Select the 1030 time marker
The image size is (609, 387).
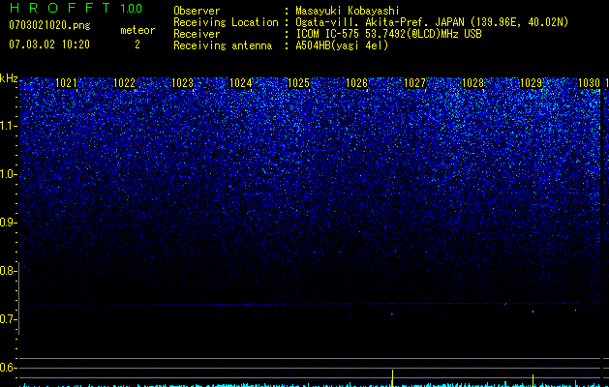(590, 83)
